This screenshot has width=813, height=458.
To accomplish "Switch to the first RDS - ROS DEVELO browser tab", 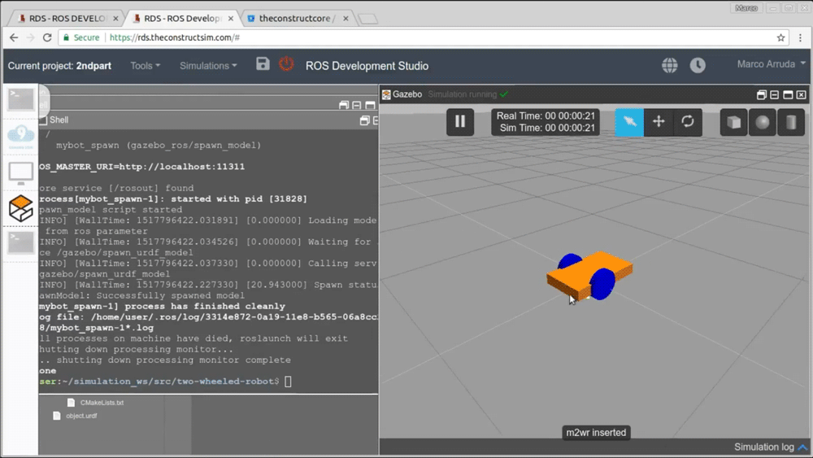I will point(67,18).
